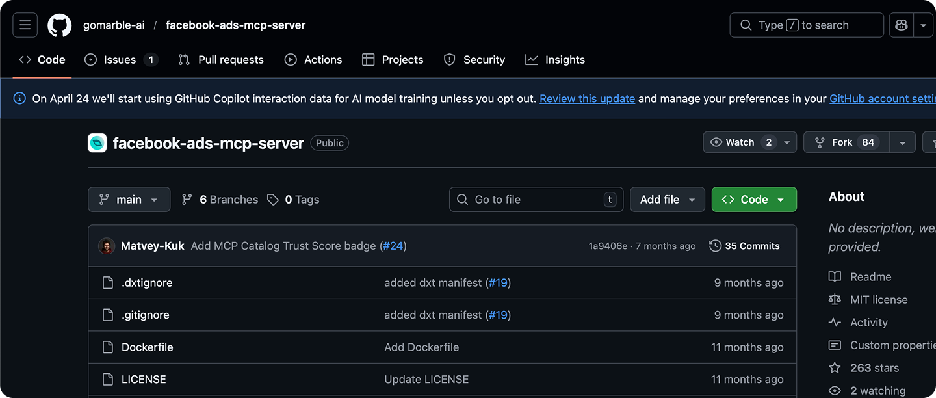Click the Public visibility label
The height and width of the screenshot is (398, 936).
[x=330, y=143]
